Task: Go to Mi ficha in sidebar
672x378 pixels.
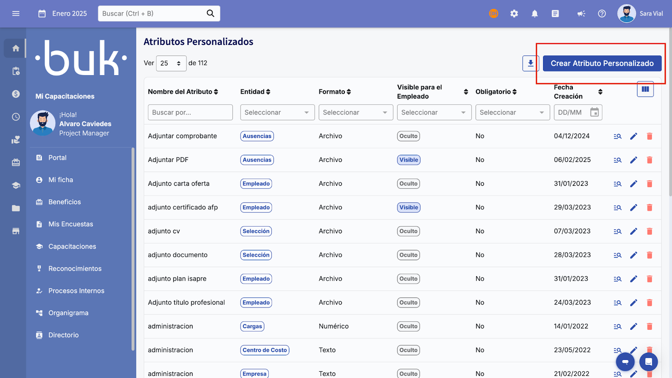Action: click(60, 180)
